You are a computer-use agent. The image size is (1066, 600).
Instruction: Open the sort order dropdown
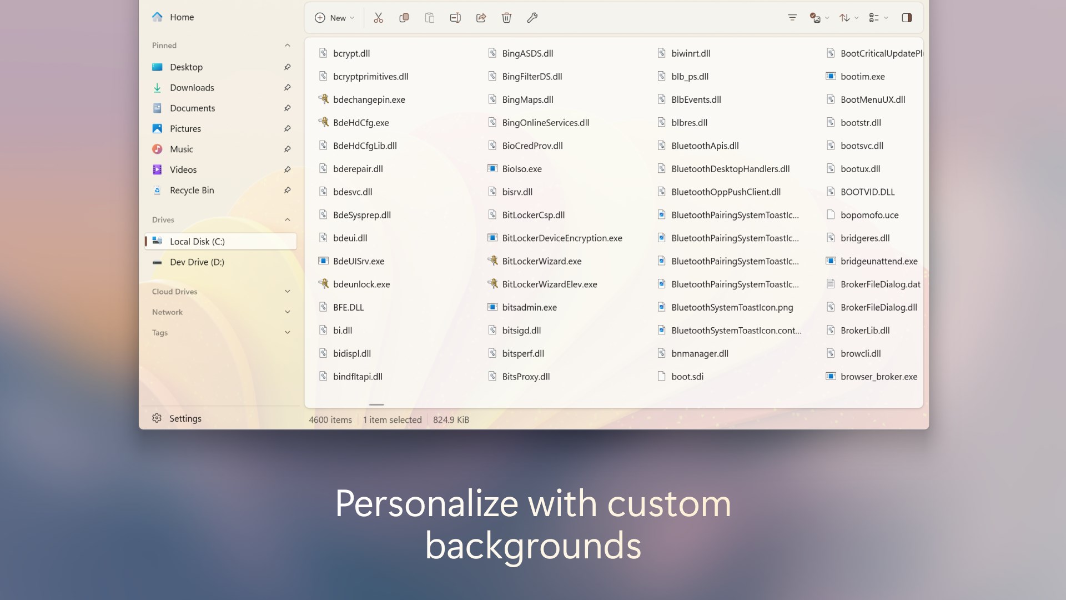[847, 17]
